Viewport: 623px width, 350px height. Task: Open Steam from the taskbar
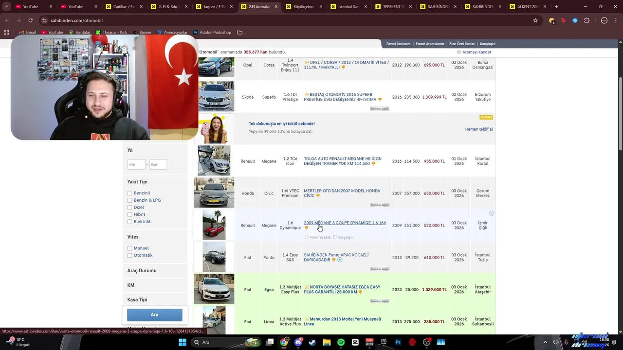coord(312,342)
